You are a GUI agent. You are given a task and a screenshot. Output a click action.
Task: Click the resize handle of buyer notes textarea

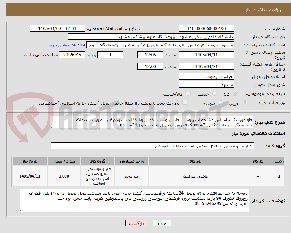coord(21,210)
